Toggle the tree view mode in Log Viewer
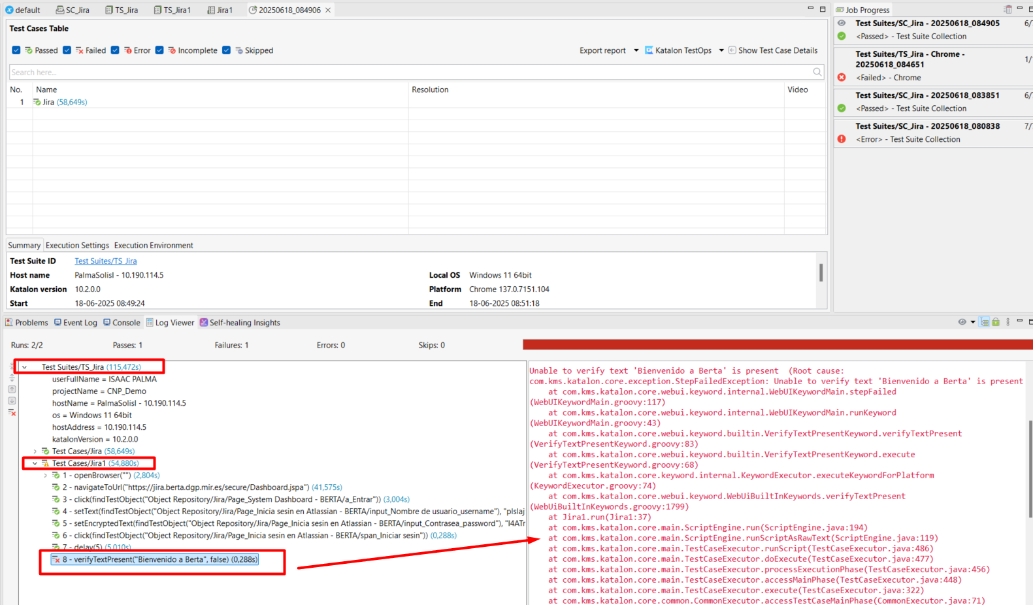Screen dimensions: 1033x605 tap(985, 322)
